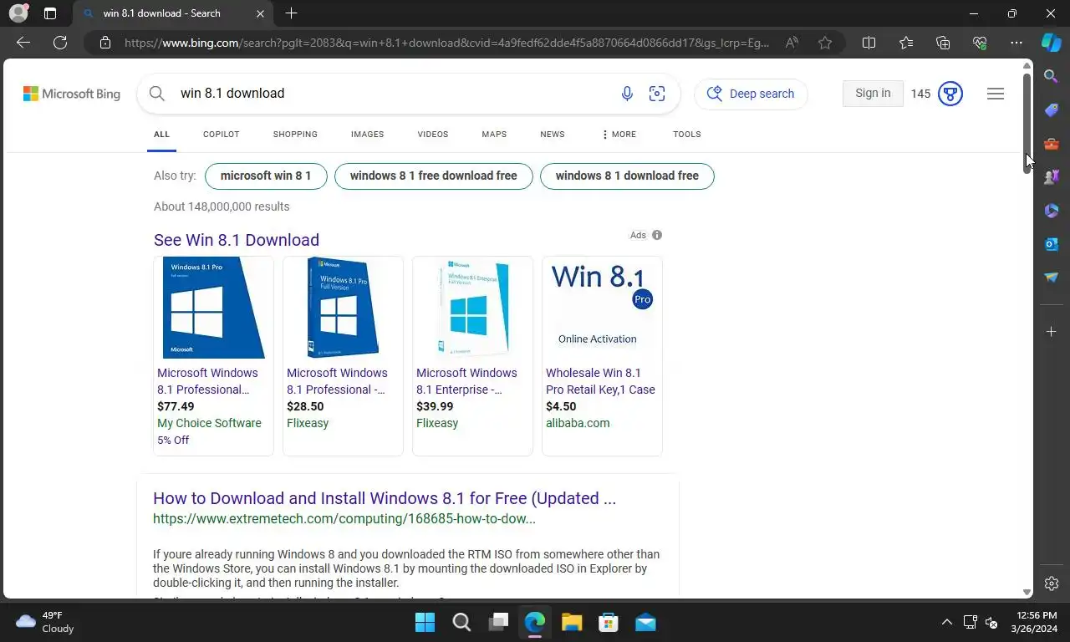Viewport: 1070px width, 642px height.
Task: Go back with the back arrow
Action: click(x=23, y=43)
